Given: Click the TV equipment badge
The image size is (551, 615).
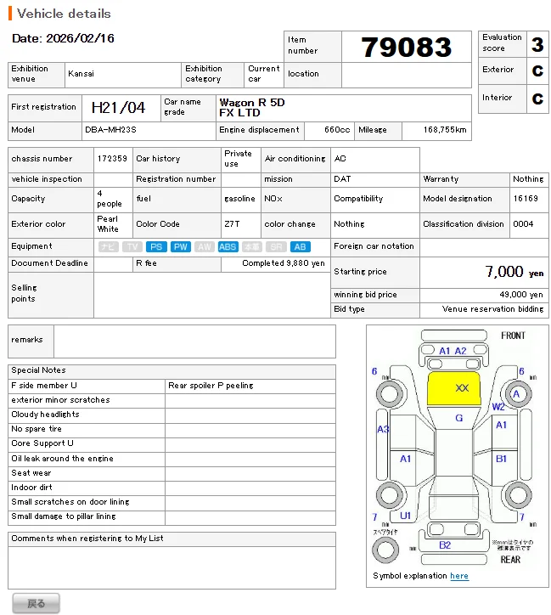Looking at the screenshot, I should (x=132, y=246).
